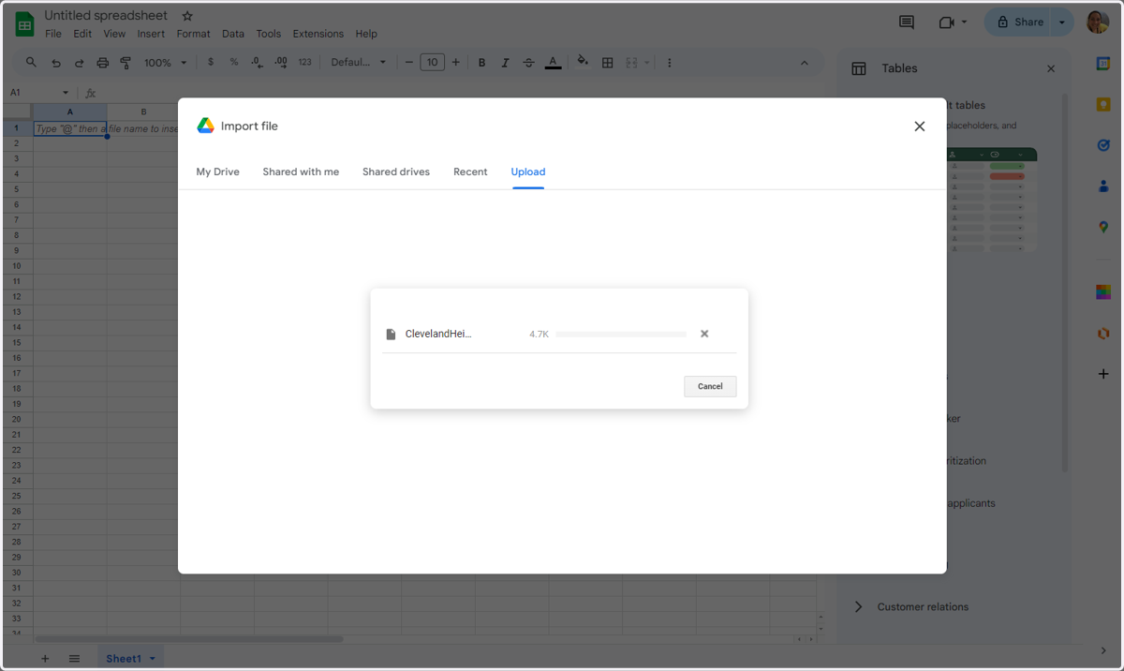Switch to the Recent tab
The image size is (1124, 671).
[470, 171]
